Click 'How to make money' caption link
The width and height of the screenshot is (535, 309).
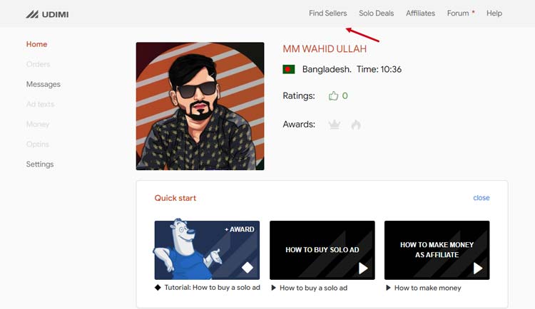[x=427, y=288]
